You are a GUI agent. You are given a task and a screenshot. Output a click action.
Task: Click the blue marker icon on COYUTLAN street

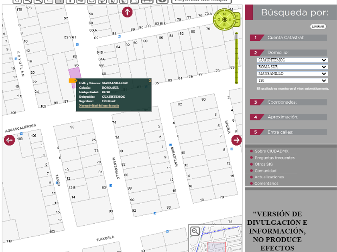coord(16,59)
